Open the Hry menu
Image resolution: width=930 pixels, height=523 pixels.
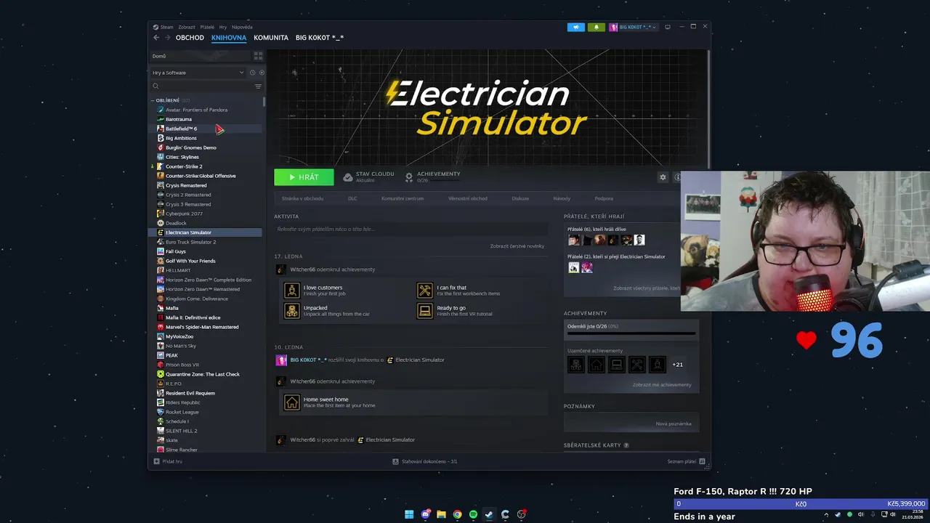[x=223, y=27]
